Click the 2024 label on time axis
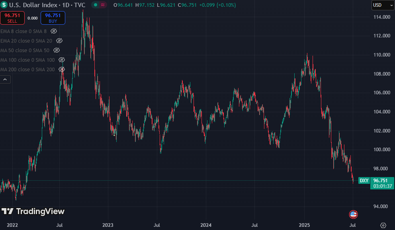Screen dimensions: 395x230 pyautogui.click(x=206, y=225)
